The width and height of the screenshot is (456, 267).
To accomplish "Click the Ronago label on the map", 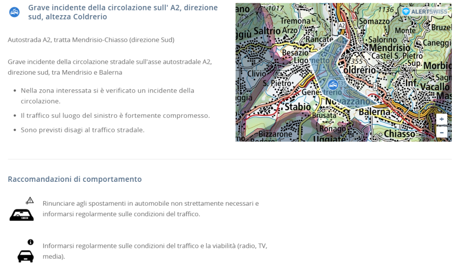I will click(333, 129).
